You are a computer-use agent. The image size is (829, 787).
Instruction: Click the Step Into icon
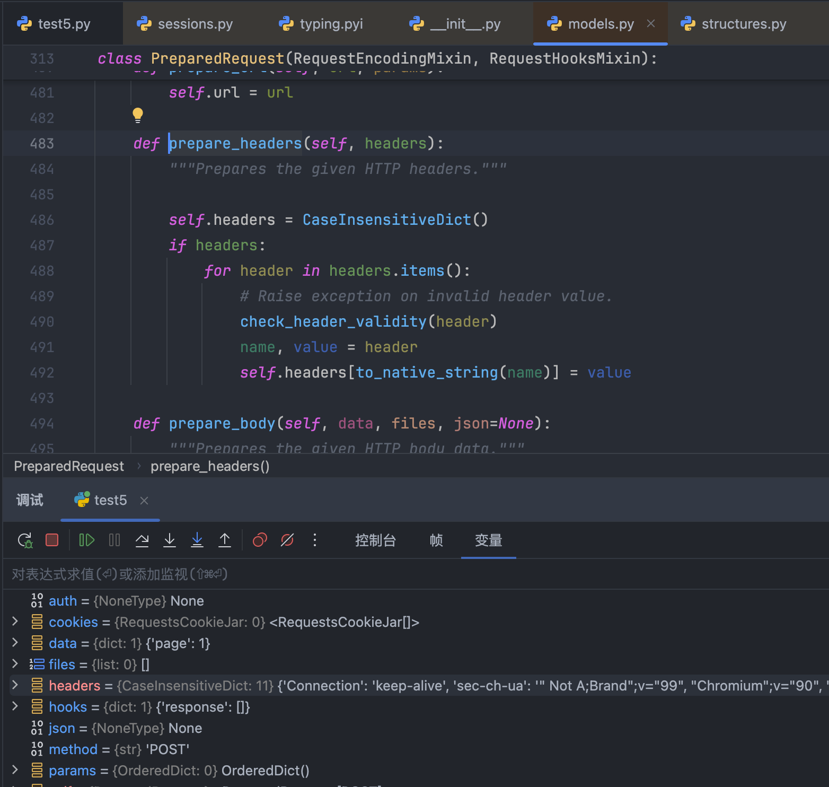[170, 540]
